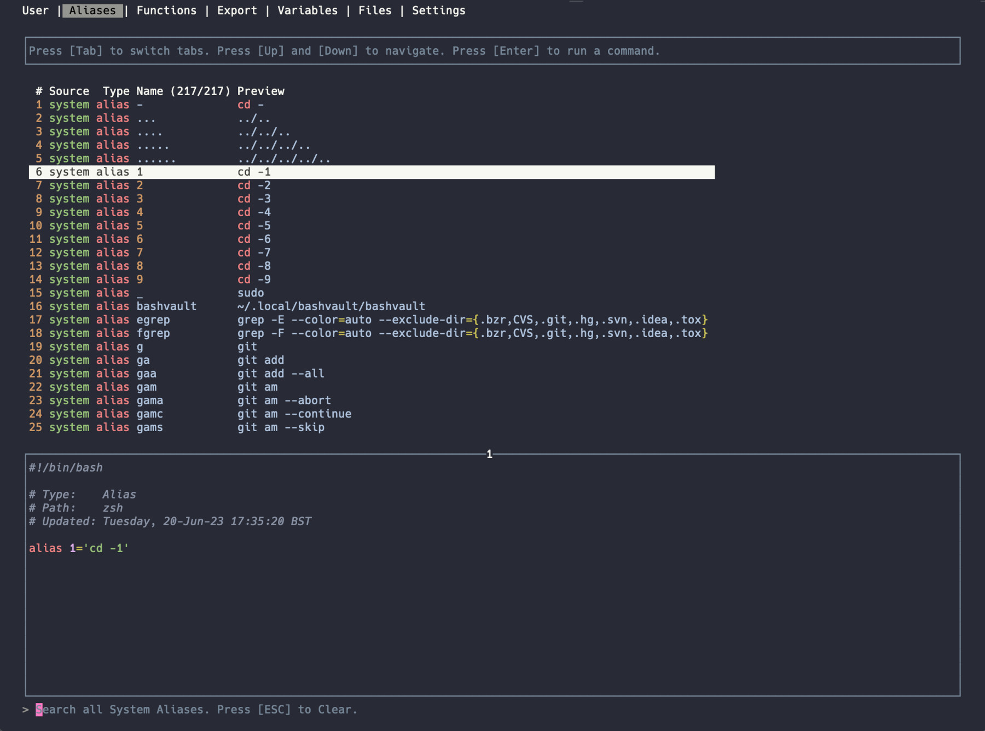The height and width of the screenshot is (731, 985).
Task: Click the alias 1='cd -1' preview line
Action: pos(79,548)
